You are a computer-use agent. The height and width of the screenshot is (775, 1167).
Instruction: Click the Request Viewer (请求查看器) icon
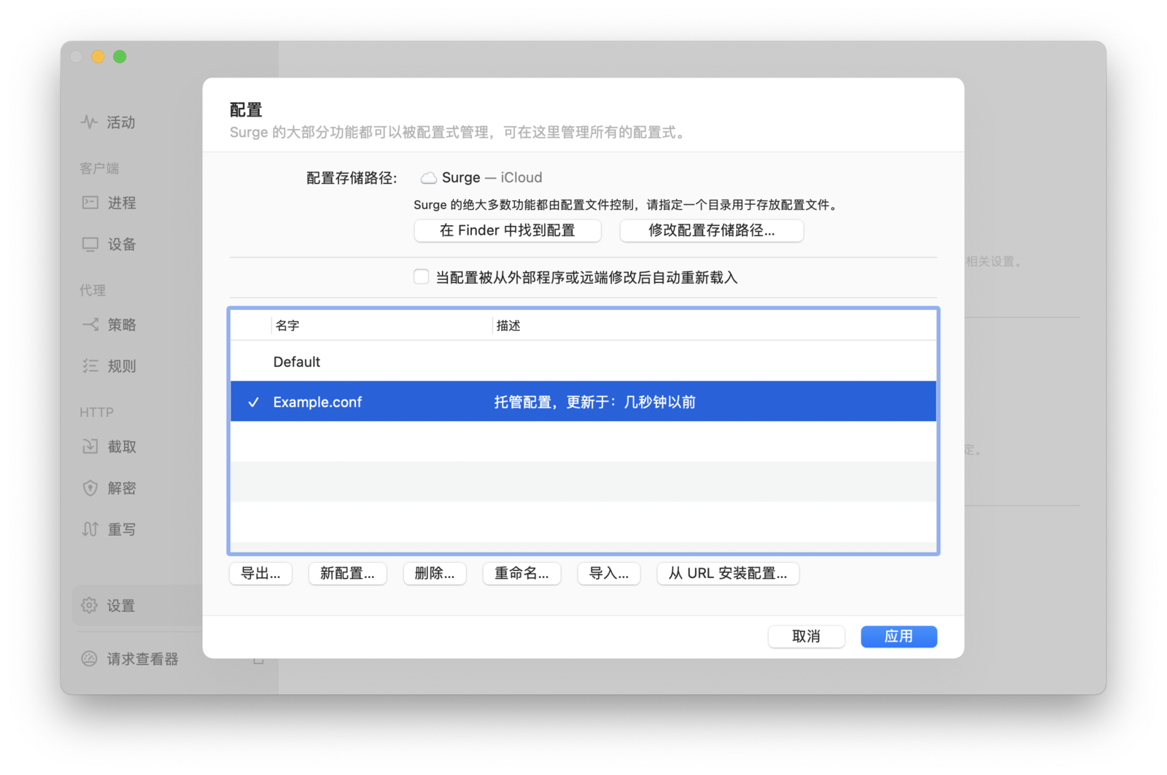89,658
